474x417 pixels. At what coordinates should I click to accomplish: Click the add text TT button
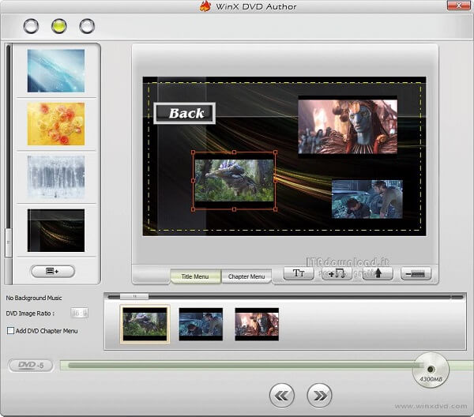[299, 273]
